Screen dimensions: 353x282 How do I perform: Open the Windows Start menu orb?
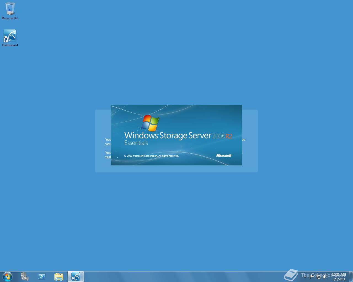[7, 276]
